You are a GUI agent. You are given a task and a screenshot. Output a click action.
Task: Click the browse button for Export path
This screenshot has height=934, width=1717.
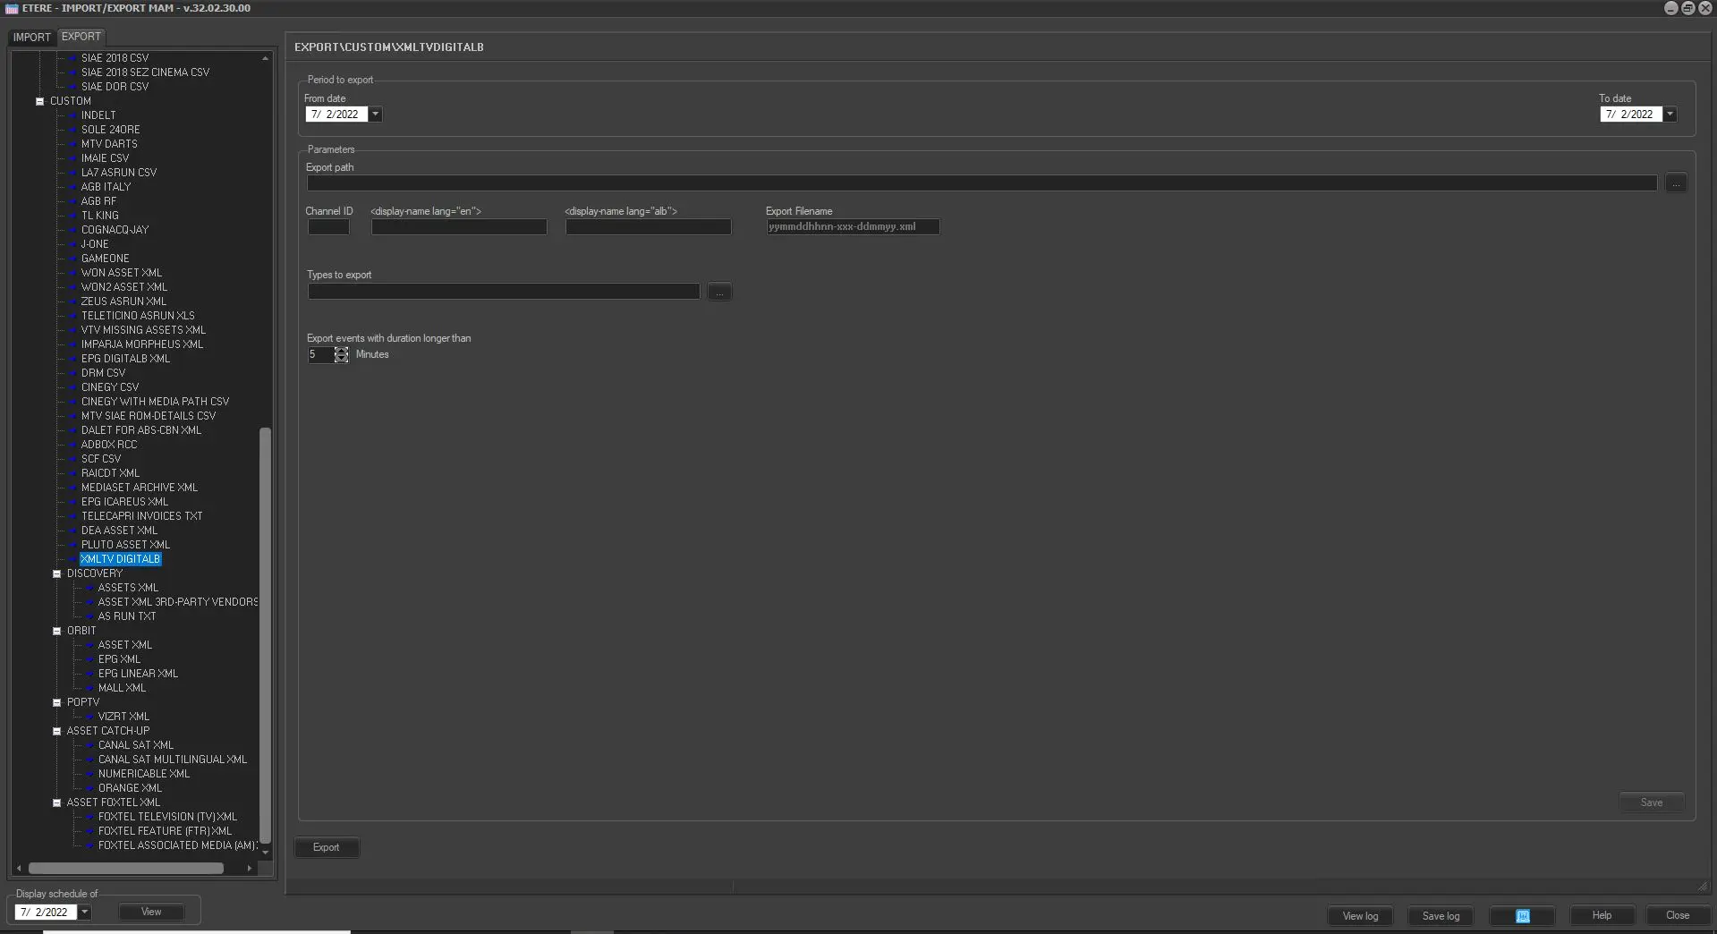(x=1675, y=183)
